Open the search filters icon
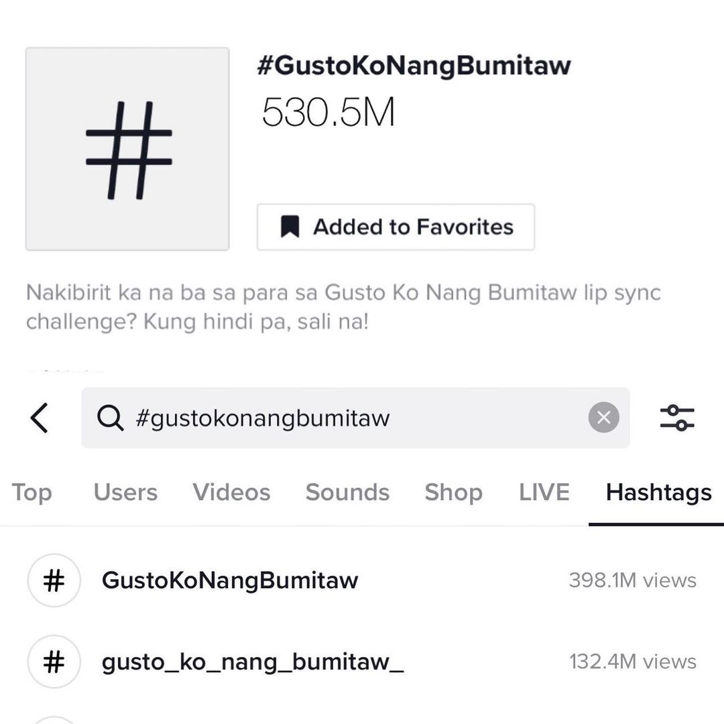 (x=677, y=418)
